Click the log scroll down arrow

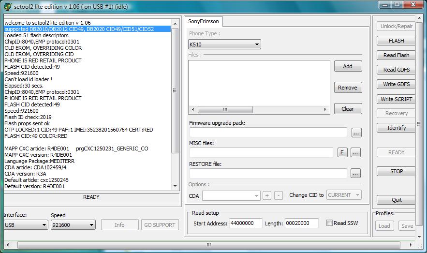pos(175,186)
